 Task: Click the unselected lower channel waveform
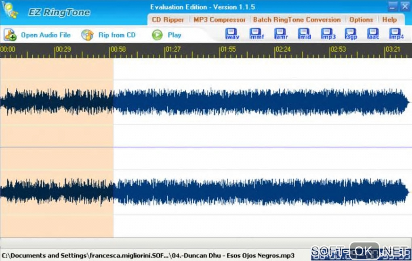click(x=261, y=193)
